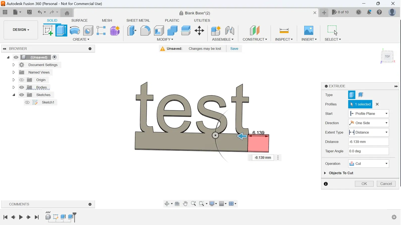Click the 1 selected Profiles button
The height and width of the screenshot is (225, 401).
tap(360, 104)
